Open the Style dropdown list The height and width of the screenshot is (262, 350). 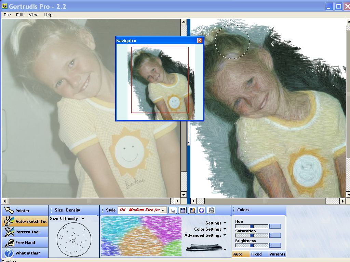163,210
